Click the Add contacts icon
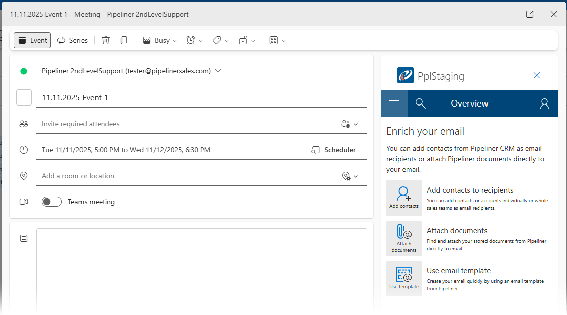This screenshot has height=315, width=567. pyautogui.click(x=404, y=197)
